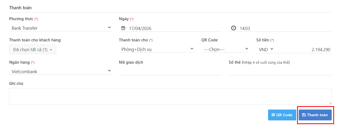Image resolution: width=341 pixels, height=135 pixels.
Task: Click the calendar icon beside the date
Action: click(123, 28)
